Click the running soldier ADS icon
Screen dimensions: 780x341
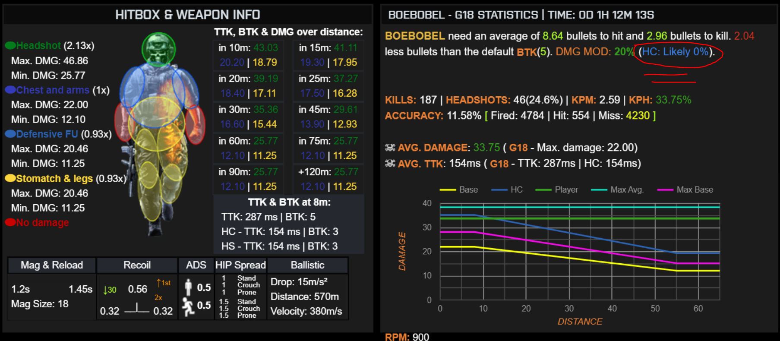pos(188,306)
